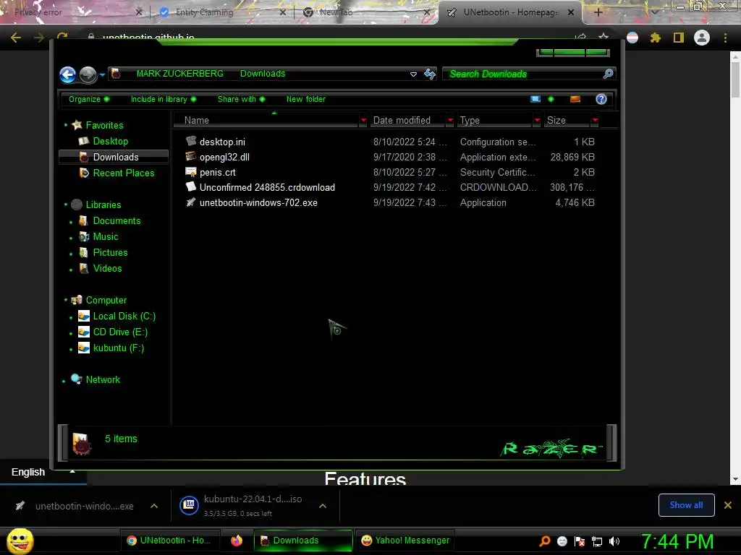Open options for kubuntu iso download chevron
The width and height of the screenshot is (741, 555).
coord(323,506)
